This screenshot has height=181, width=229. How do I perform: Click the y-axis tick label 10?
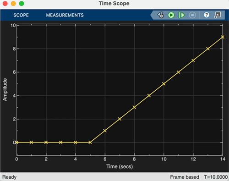point(13,25)
